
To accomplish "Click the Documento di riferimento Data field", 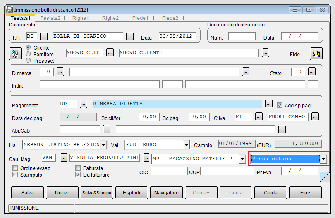I will click(300, 36).
